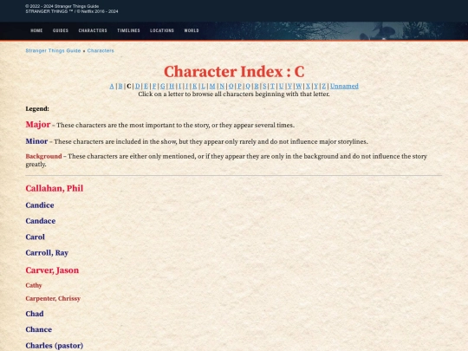Open the Chad character entry

[35, 314]
